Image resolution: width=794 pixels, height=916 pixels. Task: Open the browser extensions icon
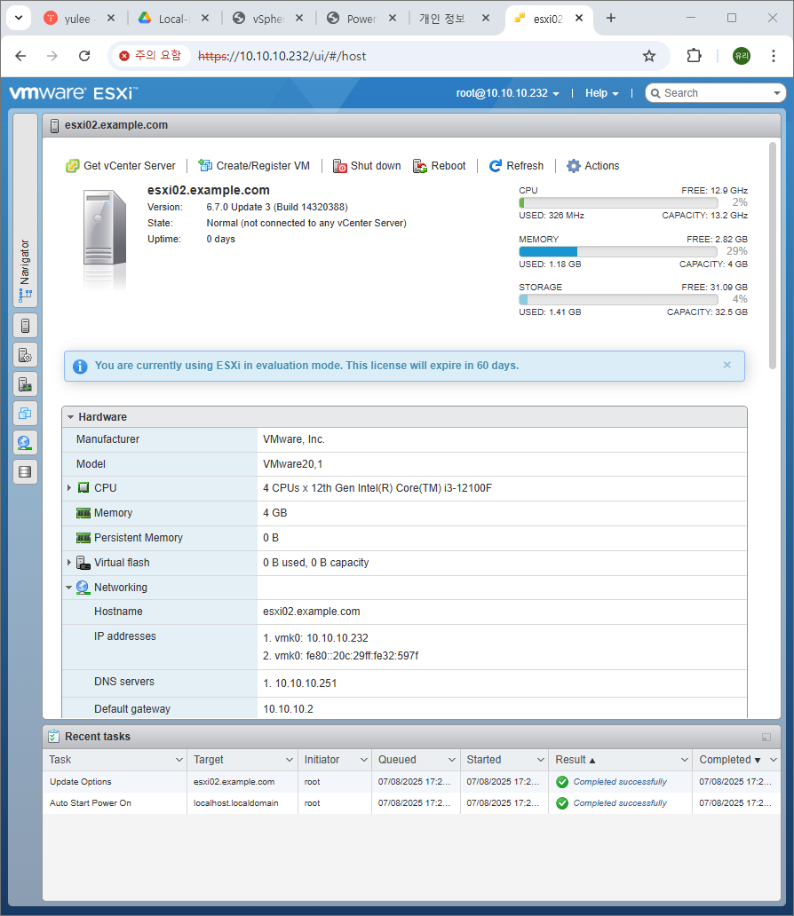[x=694, y=56]
